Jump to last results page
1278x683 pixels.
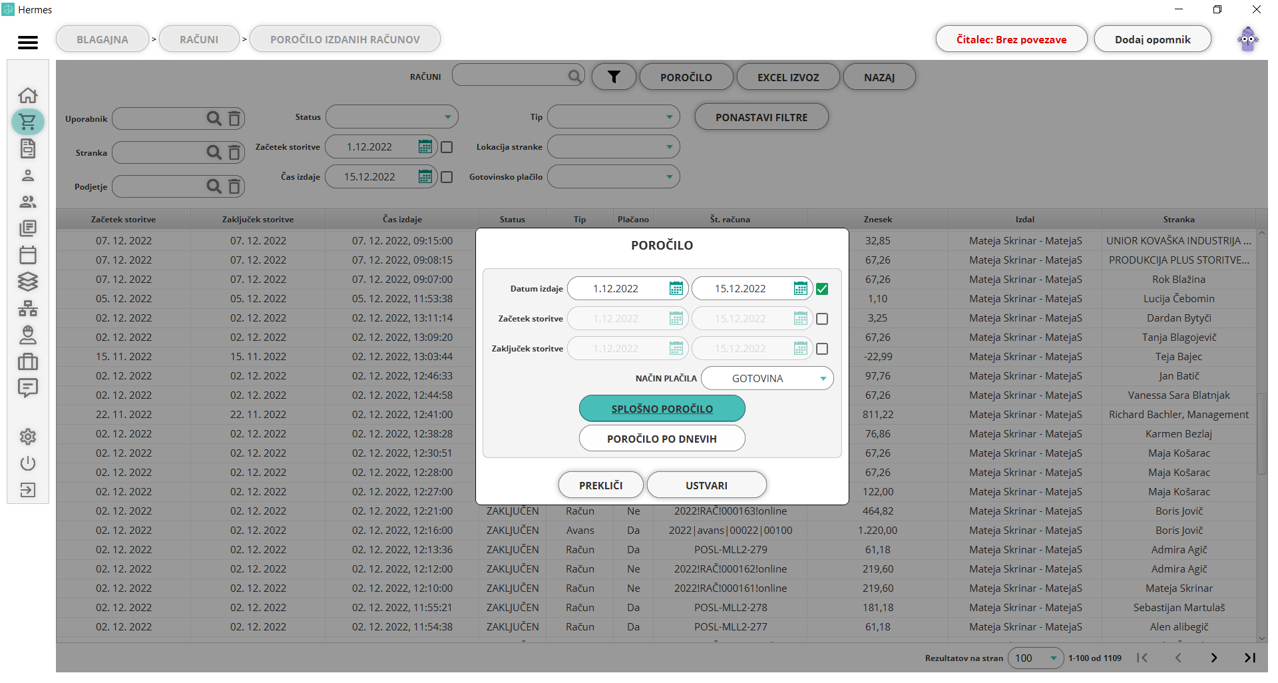click(1250, 658)
